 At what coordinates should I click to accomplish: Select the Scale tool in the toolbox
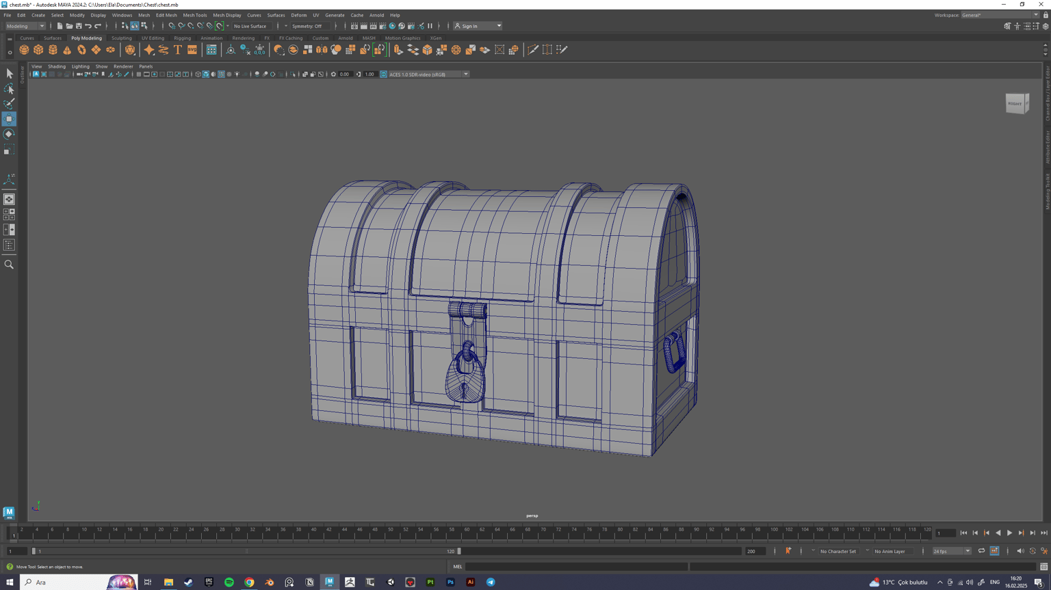click(x=9, y=149)
